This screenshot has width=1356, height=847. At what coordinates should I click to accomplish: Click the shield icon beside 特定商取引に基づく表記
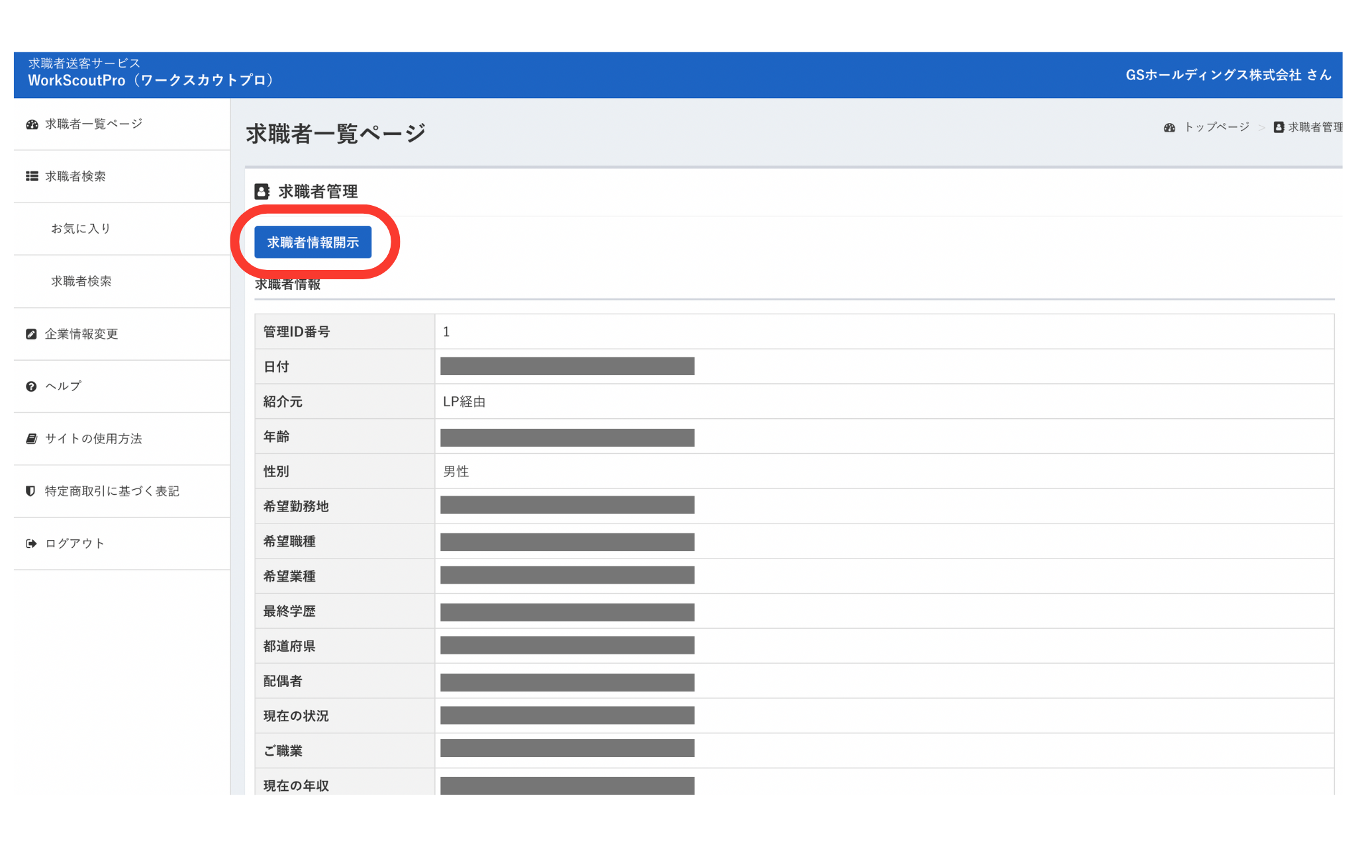pos(30,491)
